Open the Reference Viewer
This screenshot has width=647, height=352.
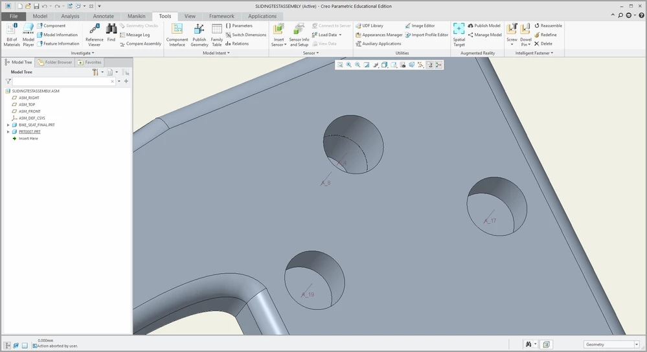coord(94,35)
